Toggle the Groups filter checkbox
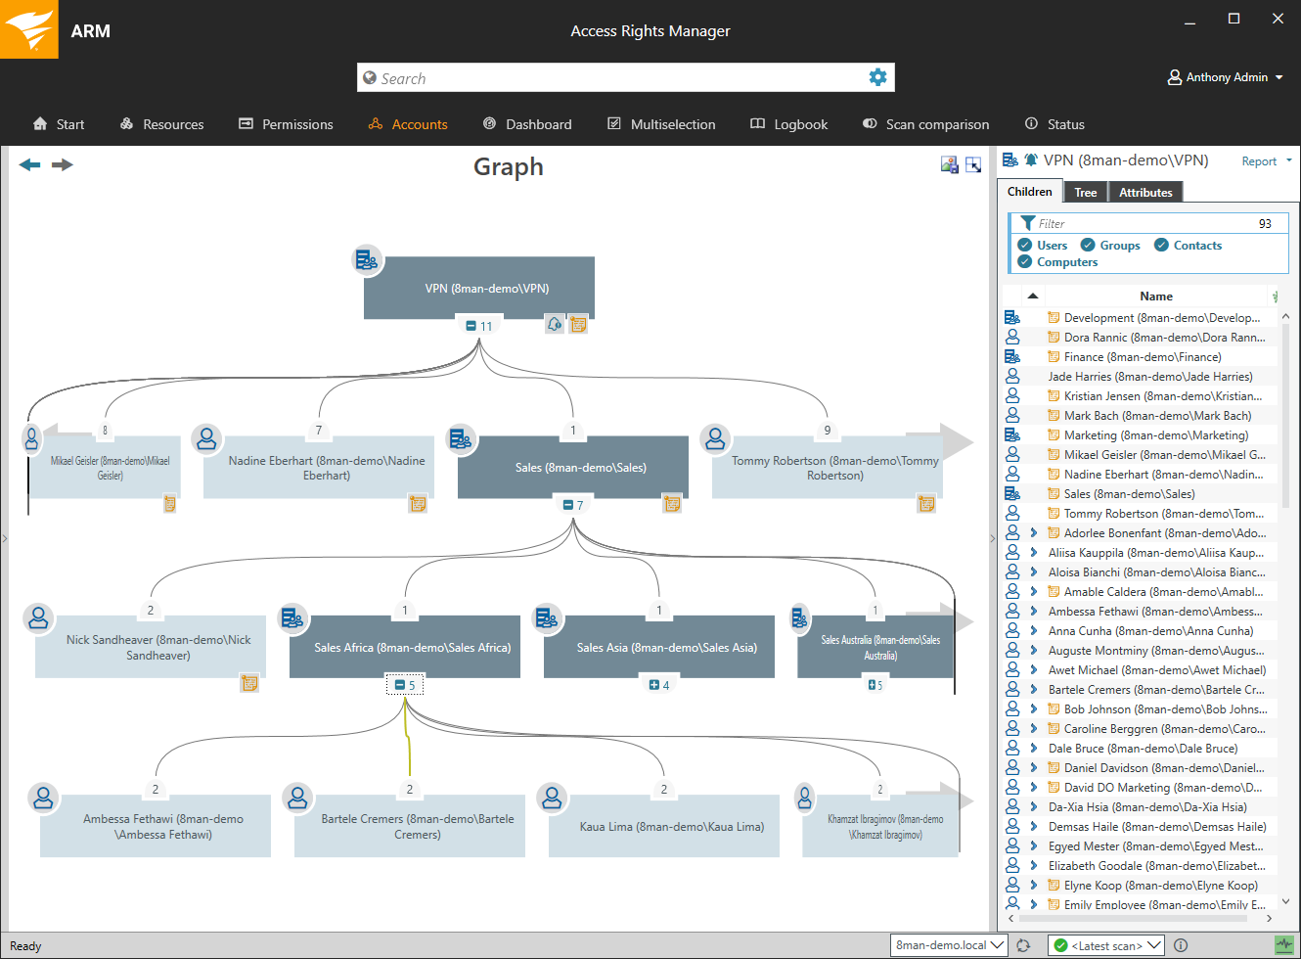Screen dimensions: 1301x959 click(x=1088, y=245)
